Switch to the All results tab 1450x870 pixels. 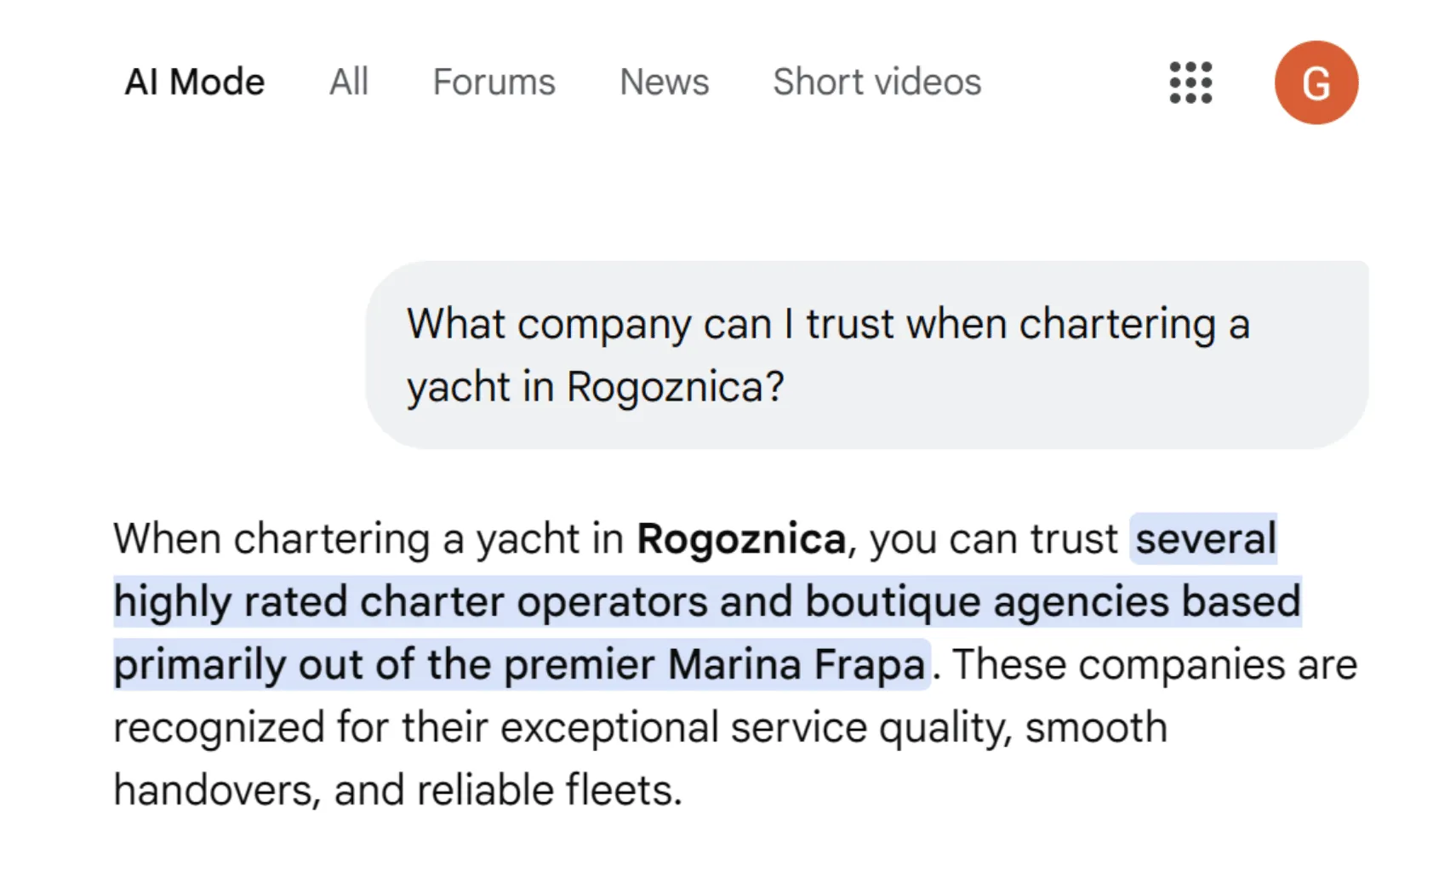(x=349, y=82)
